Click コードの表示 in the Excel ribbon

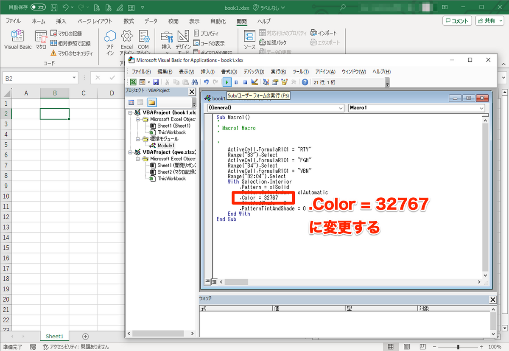click(209, 43)
